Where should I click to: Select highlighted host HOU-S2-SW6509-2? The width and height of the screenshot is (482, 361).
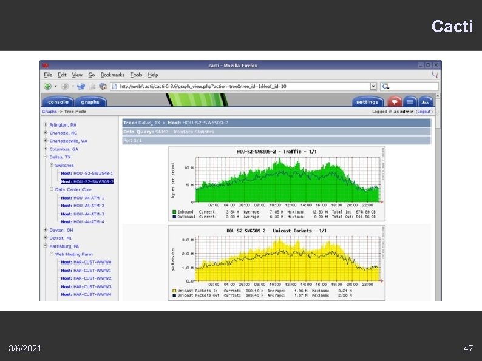click(x=87, y=181)
